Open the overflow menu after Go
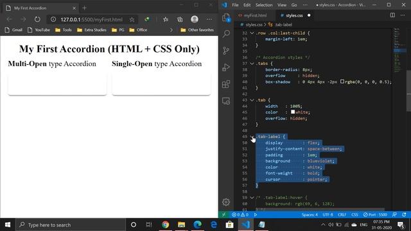This screenshot has width=411, height=231. coord(305,5)
